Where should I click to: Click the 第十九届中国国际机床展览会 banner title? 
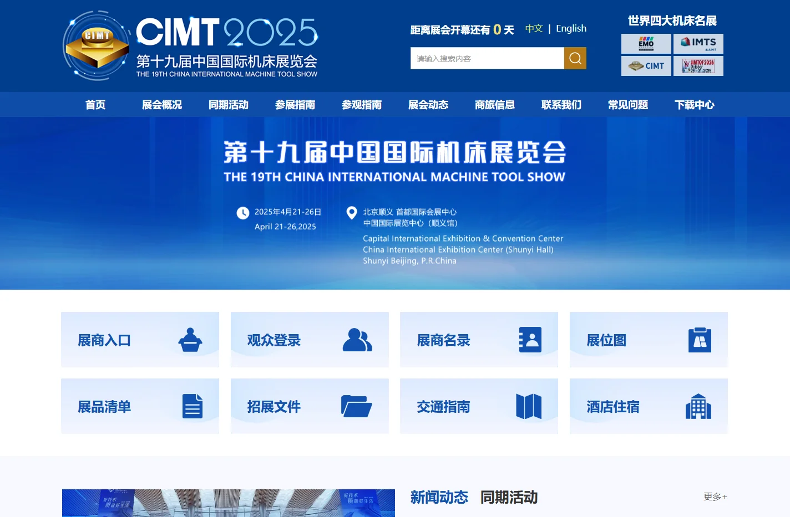(x=395, y=152)
